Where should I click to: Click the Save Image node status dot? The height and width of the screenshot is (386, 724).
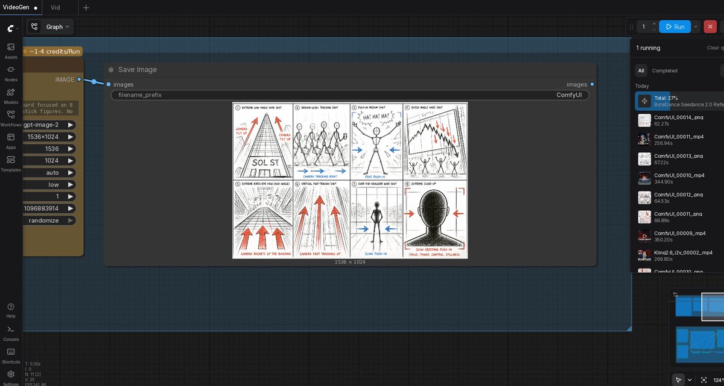[x=111, y=70]
